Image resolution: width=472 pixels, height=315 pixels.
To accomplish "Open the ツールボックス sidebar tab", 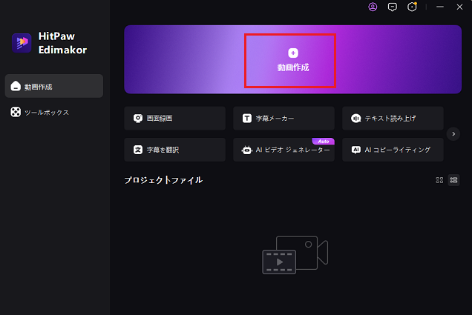I will tap(52, 113).
